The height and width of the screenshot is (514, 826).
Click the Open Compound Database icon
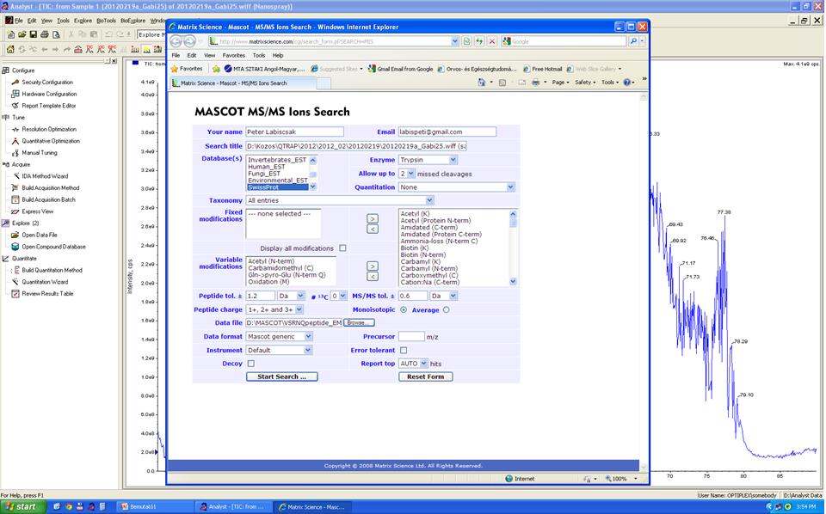[15, 247]
